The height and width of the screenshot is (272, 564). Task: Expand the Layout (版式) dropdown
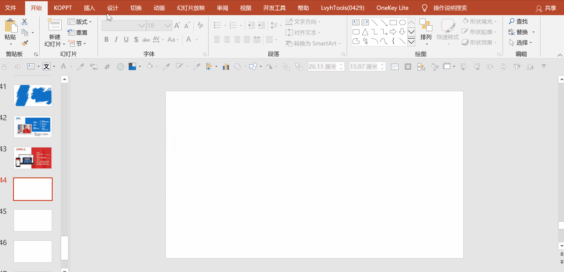click(x=80, y=22)
